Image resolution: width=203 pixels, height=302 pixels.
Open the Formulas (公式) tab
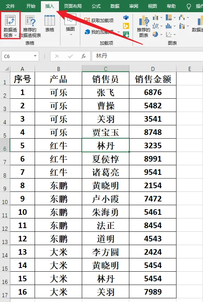(x=96, y=6)
